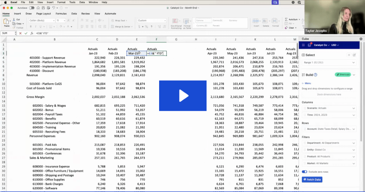This screenshot has height=192, width=365.
Task: Open the Insert Function fx icon
Action: tap(32, 33)
